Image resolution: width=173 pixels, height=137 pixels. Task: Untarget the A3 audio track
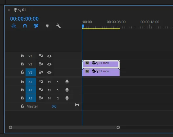point(31,98)
